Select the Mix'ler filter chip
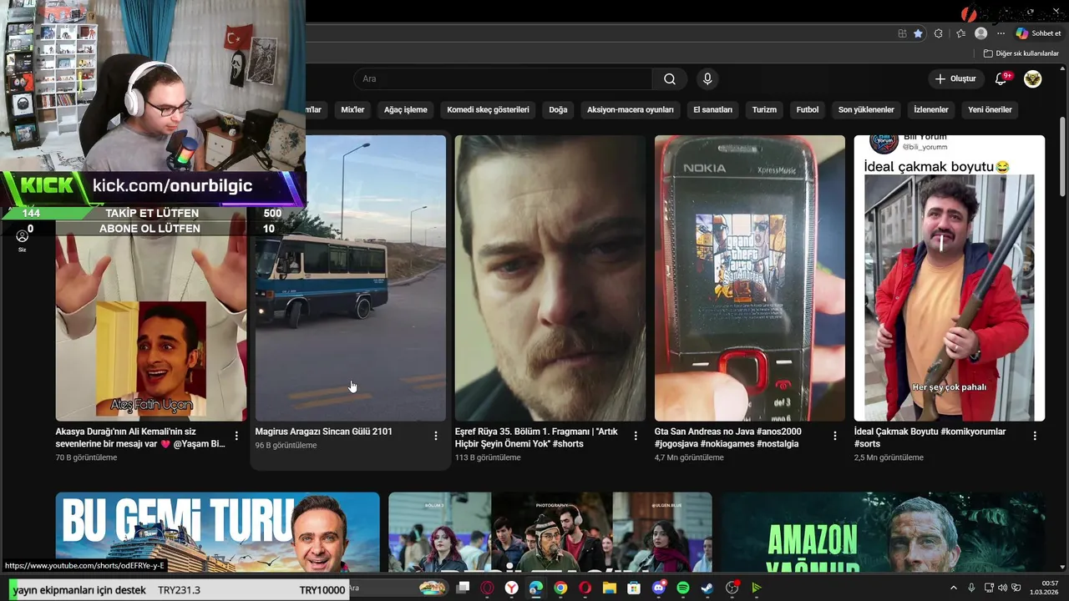This screenshot has width=1069, height=601. [352, 109]
